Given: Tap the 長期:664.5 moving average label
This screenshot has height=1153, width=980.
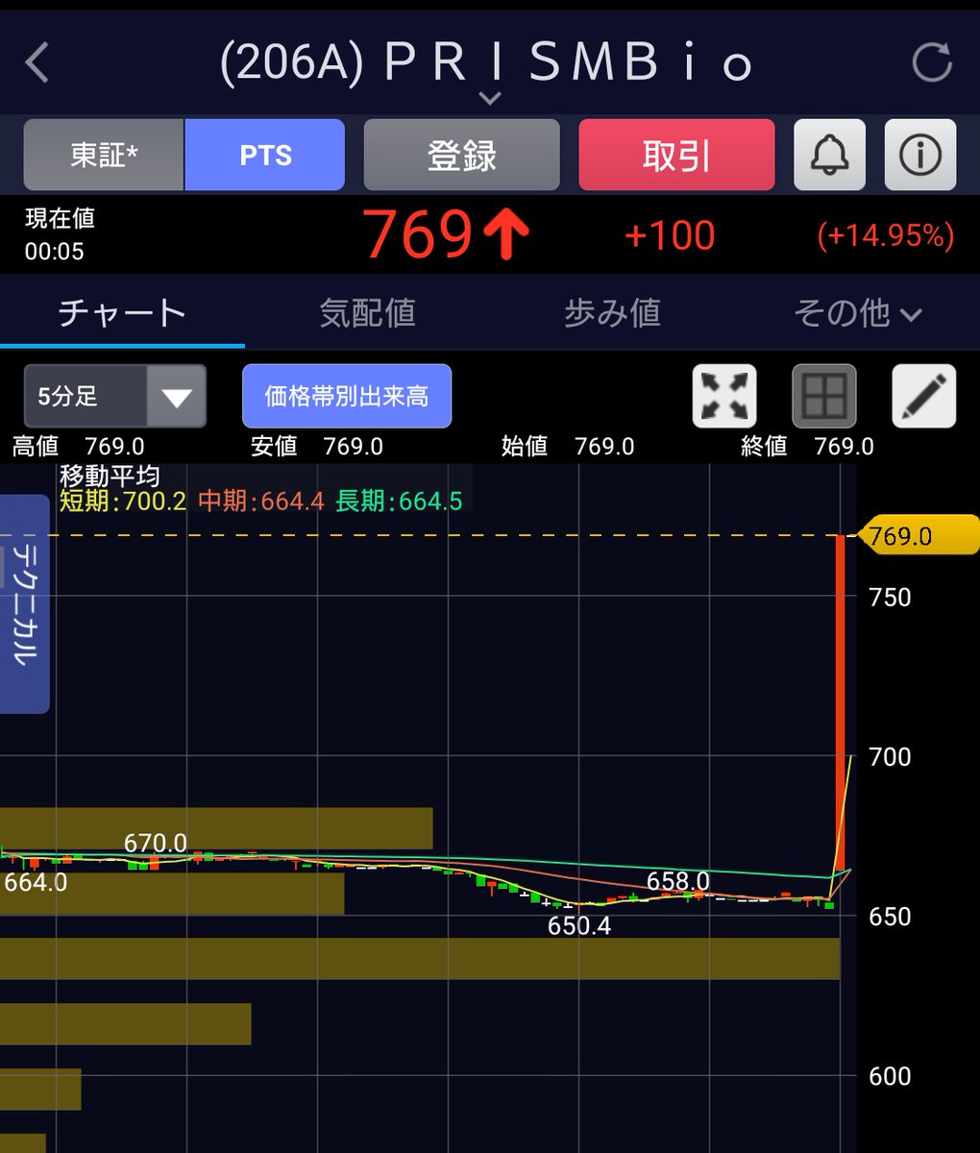Looking at the screenshot, I should click(x=399, y=501).
